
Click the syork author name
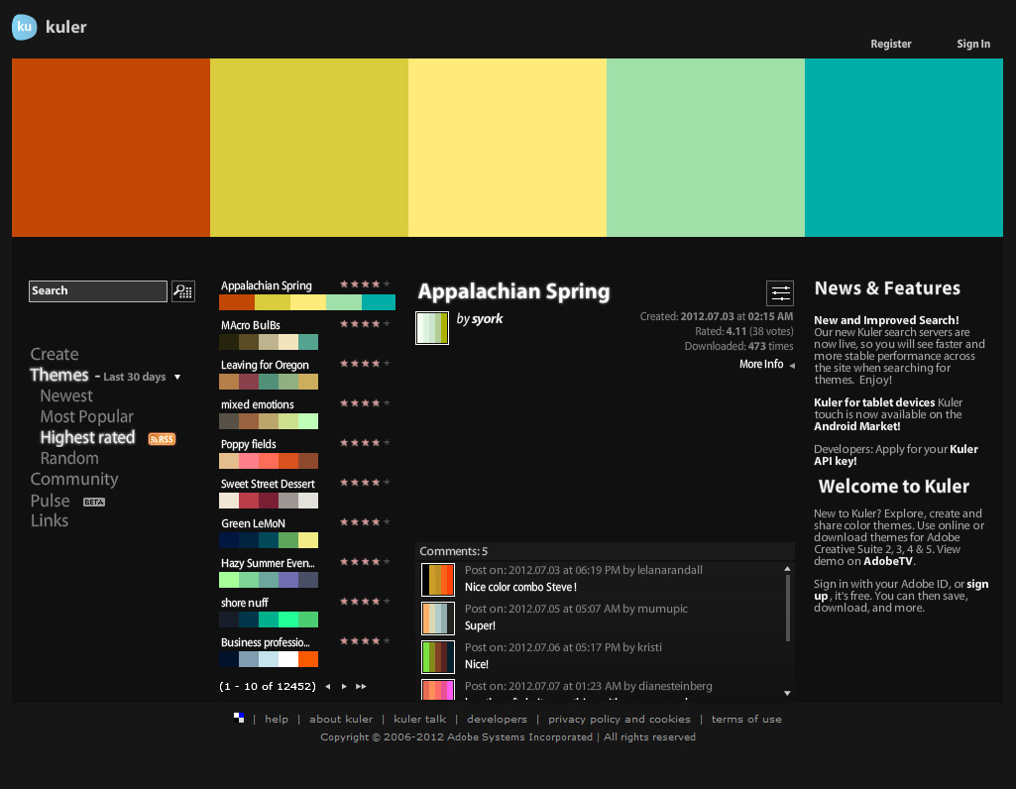tap(488, 319)
